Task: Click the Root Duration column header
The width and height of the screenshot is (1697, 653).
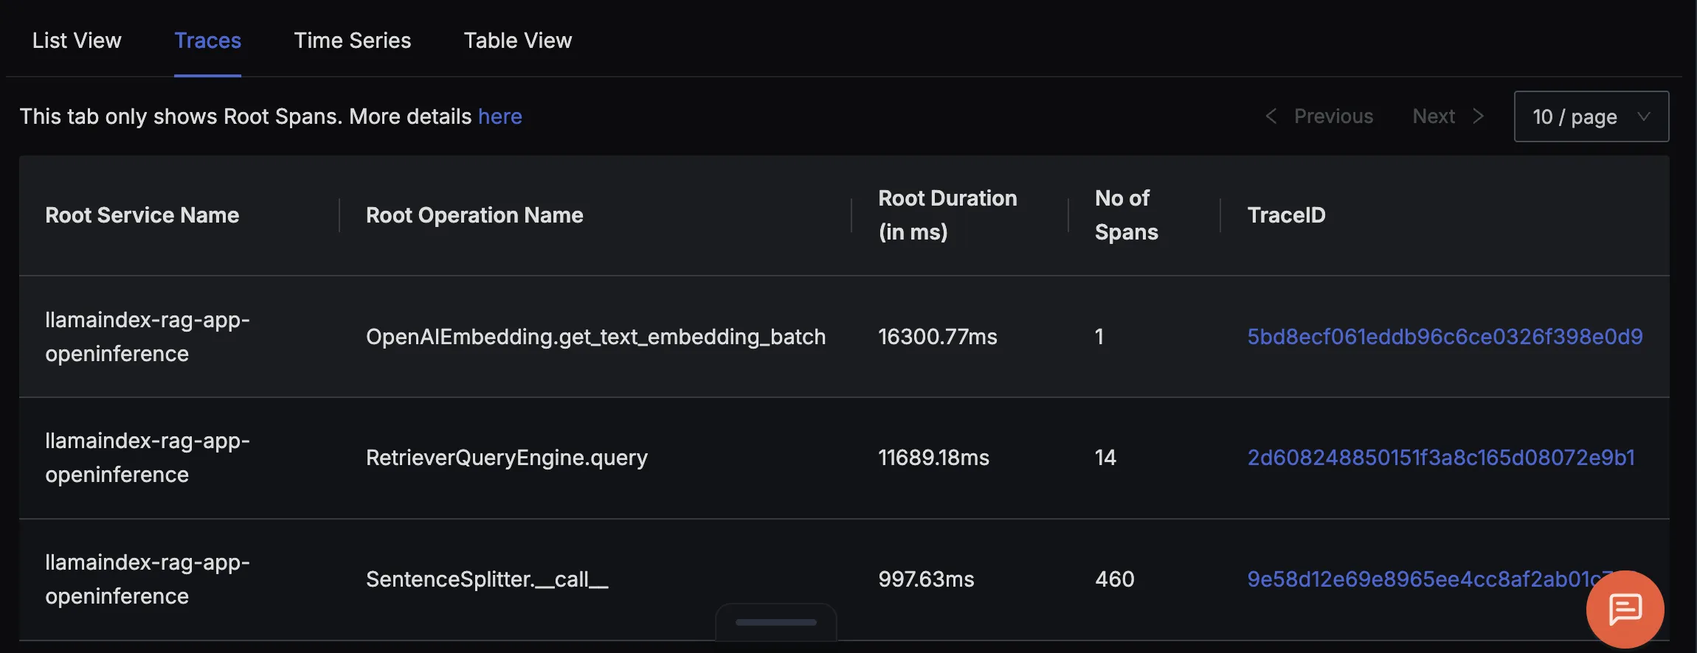Action: (x=948, y=215)
